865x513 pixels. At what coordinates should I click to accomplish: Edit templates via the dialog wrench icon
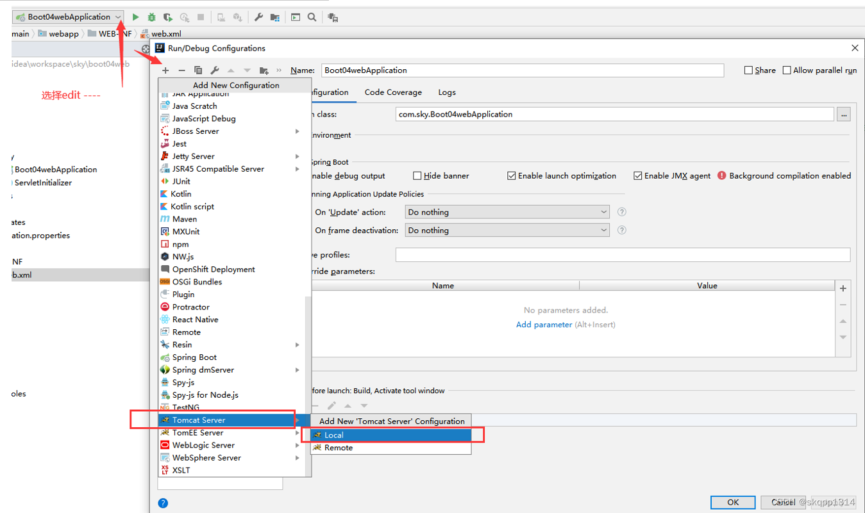pos(215,70)
